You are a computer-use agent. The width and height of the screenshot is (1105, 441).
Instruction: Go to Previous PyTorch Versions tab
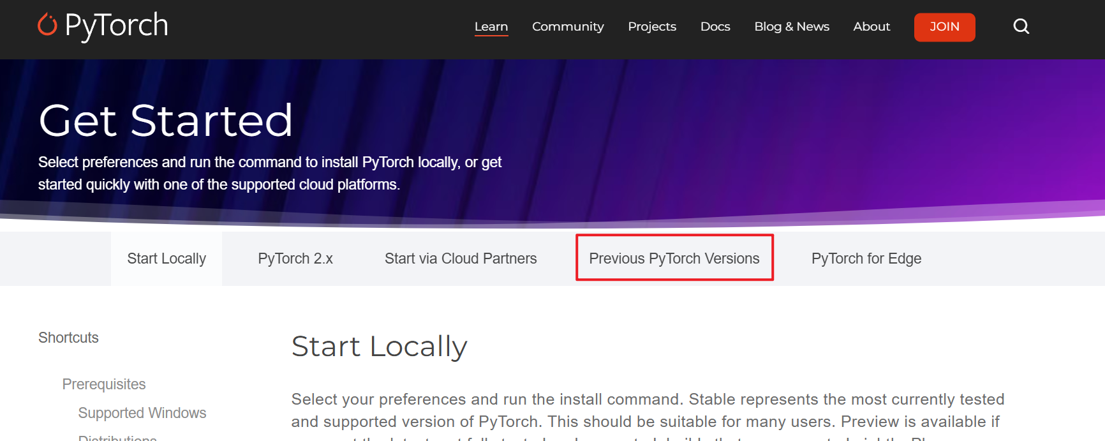pyautogui.click(x=674, y=258)
